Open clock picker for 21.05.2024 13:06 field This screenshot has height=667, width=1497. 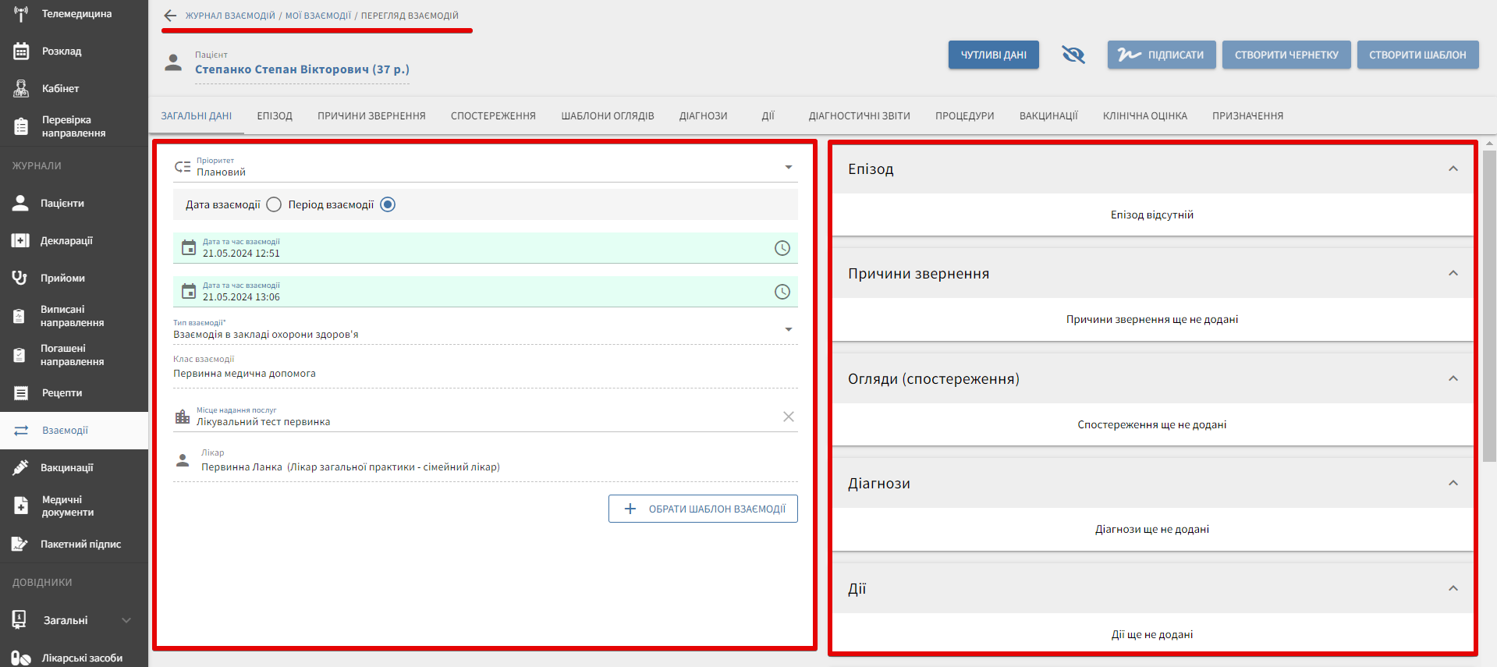(x=782, y=292)
